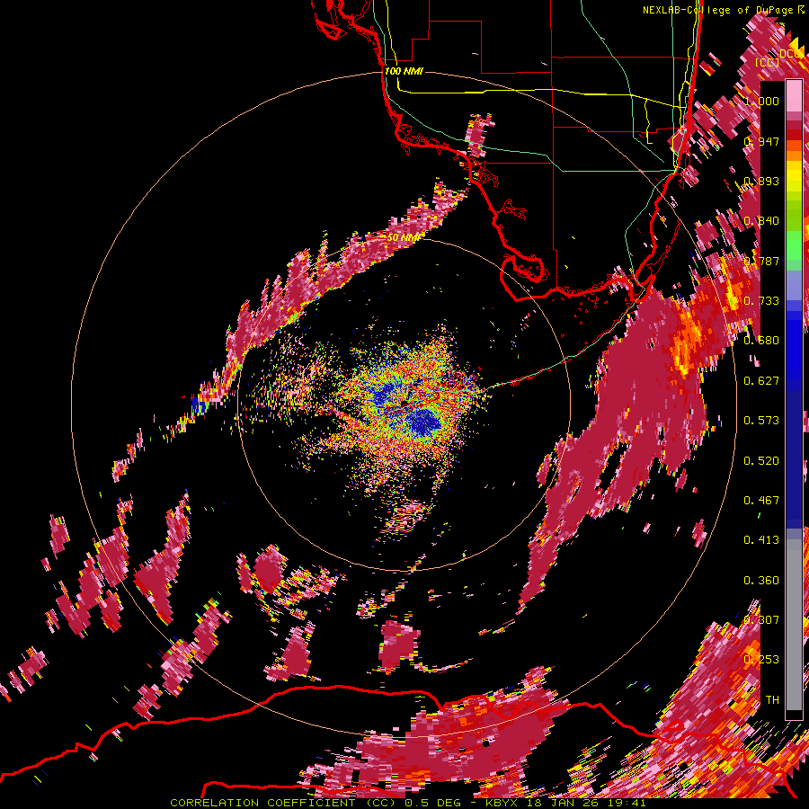Click the 0.253 scale value

(761, 660)
